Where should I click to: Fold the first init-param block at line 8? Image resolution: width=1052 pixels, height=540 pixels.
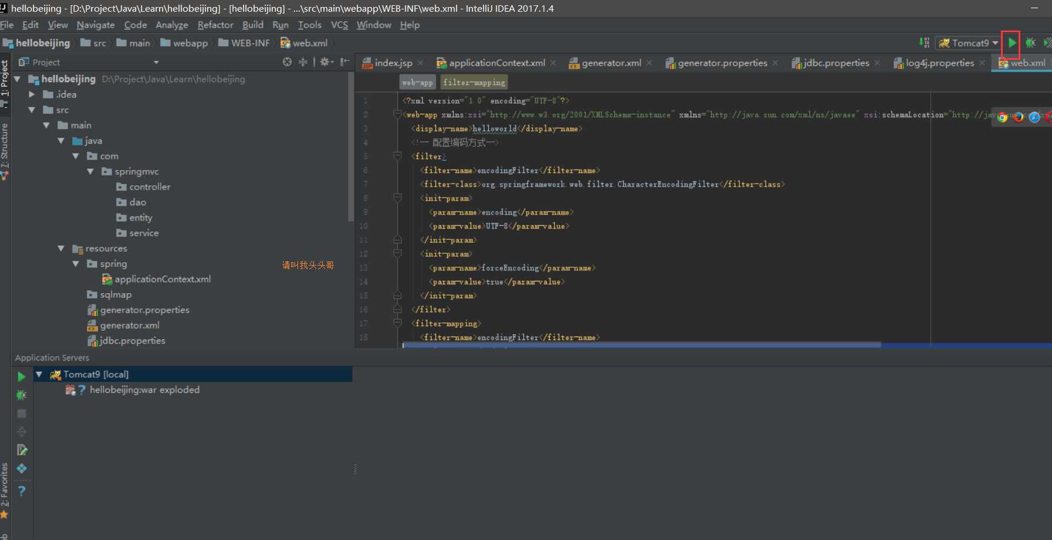coord(397,198)
